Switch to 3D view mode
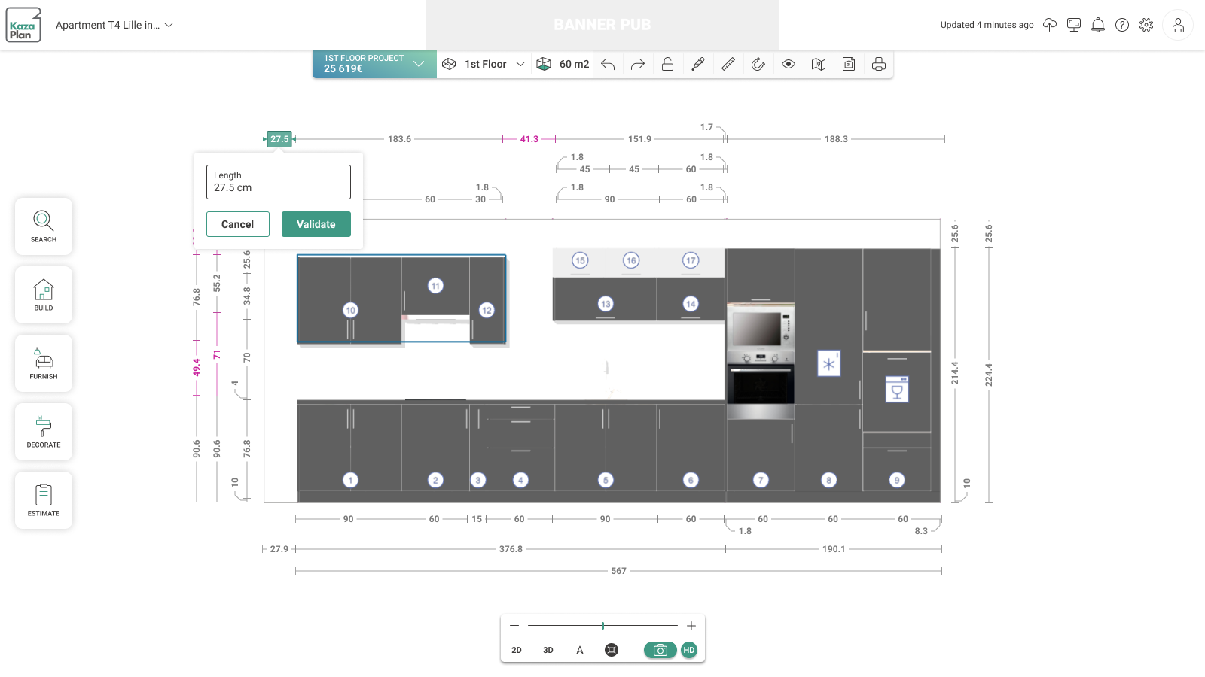Viewport: 1205px width, 677px height. (548, 650)
